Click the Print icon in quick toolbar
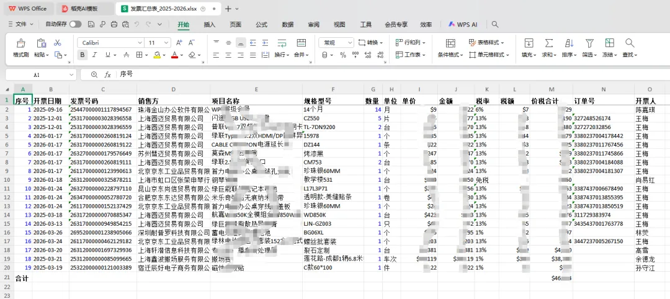Screen dimensions: 670x299 click(114, 24)
